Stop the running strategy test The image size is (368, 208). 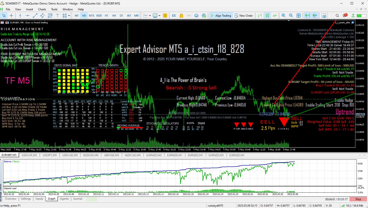[x=358, y=199]
